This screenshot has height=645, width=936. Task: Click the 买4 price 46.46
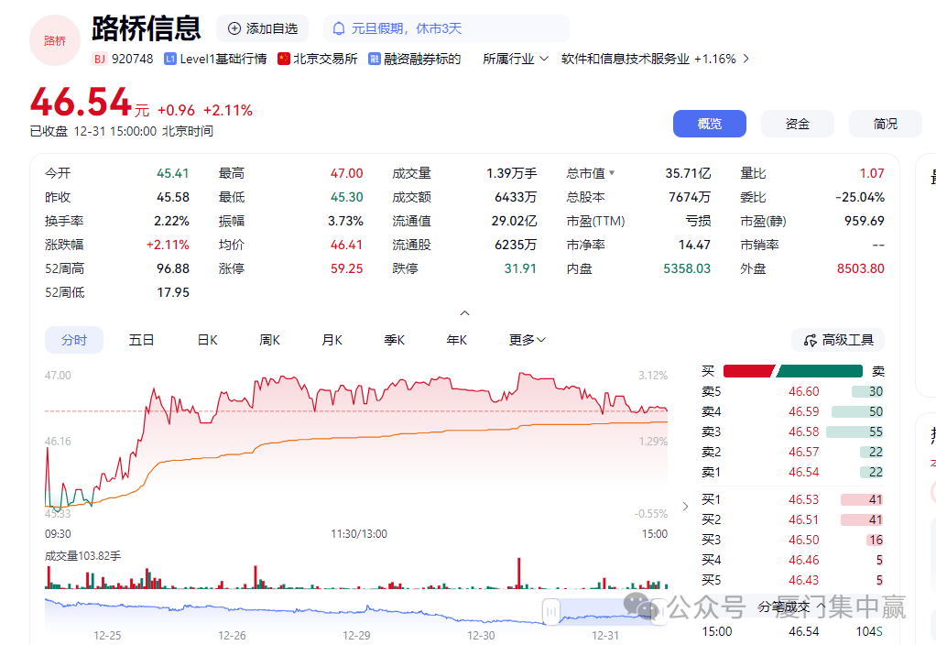point(803,560)
